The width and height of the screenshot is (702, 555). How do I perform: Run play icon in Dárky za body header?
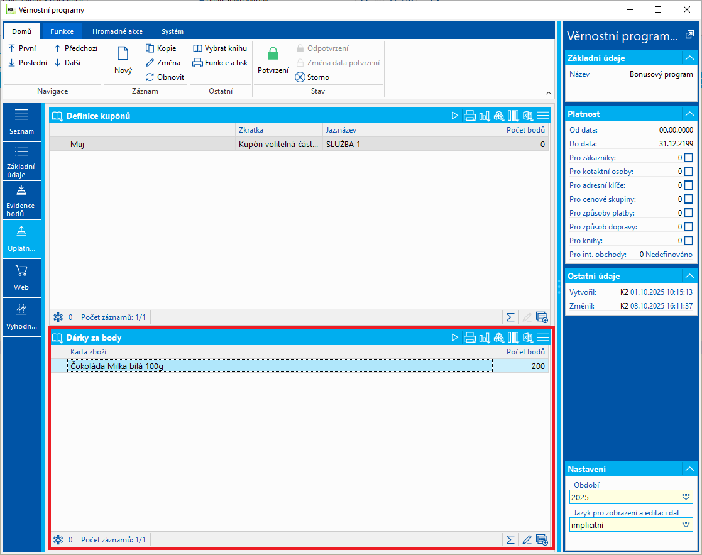click(x=455, y=338)
